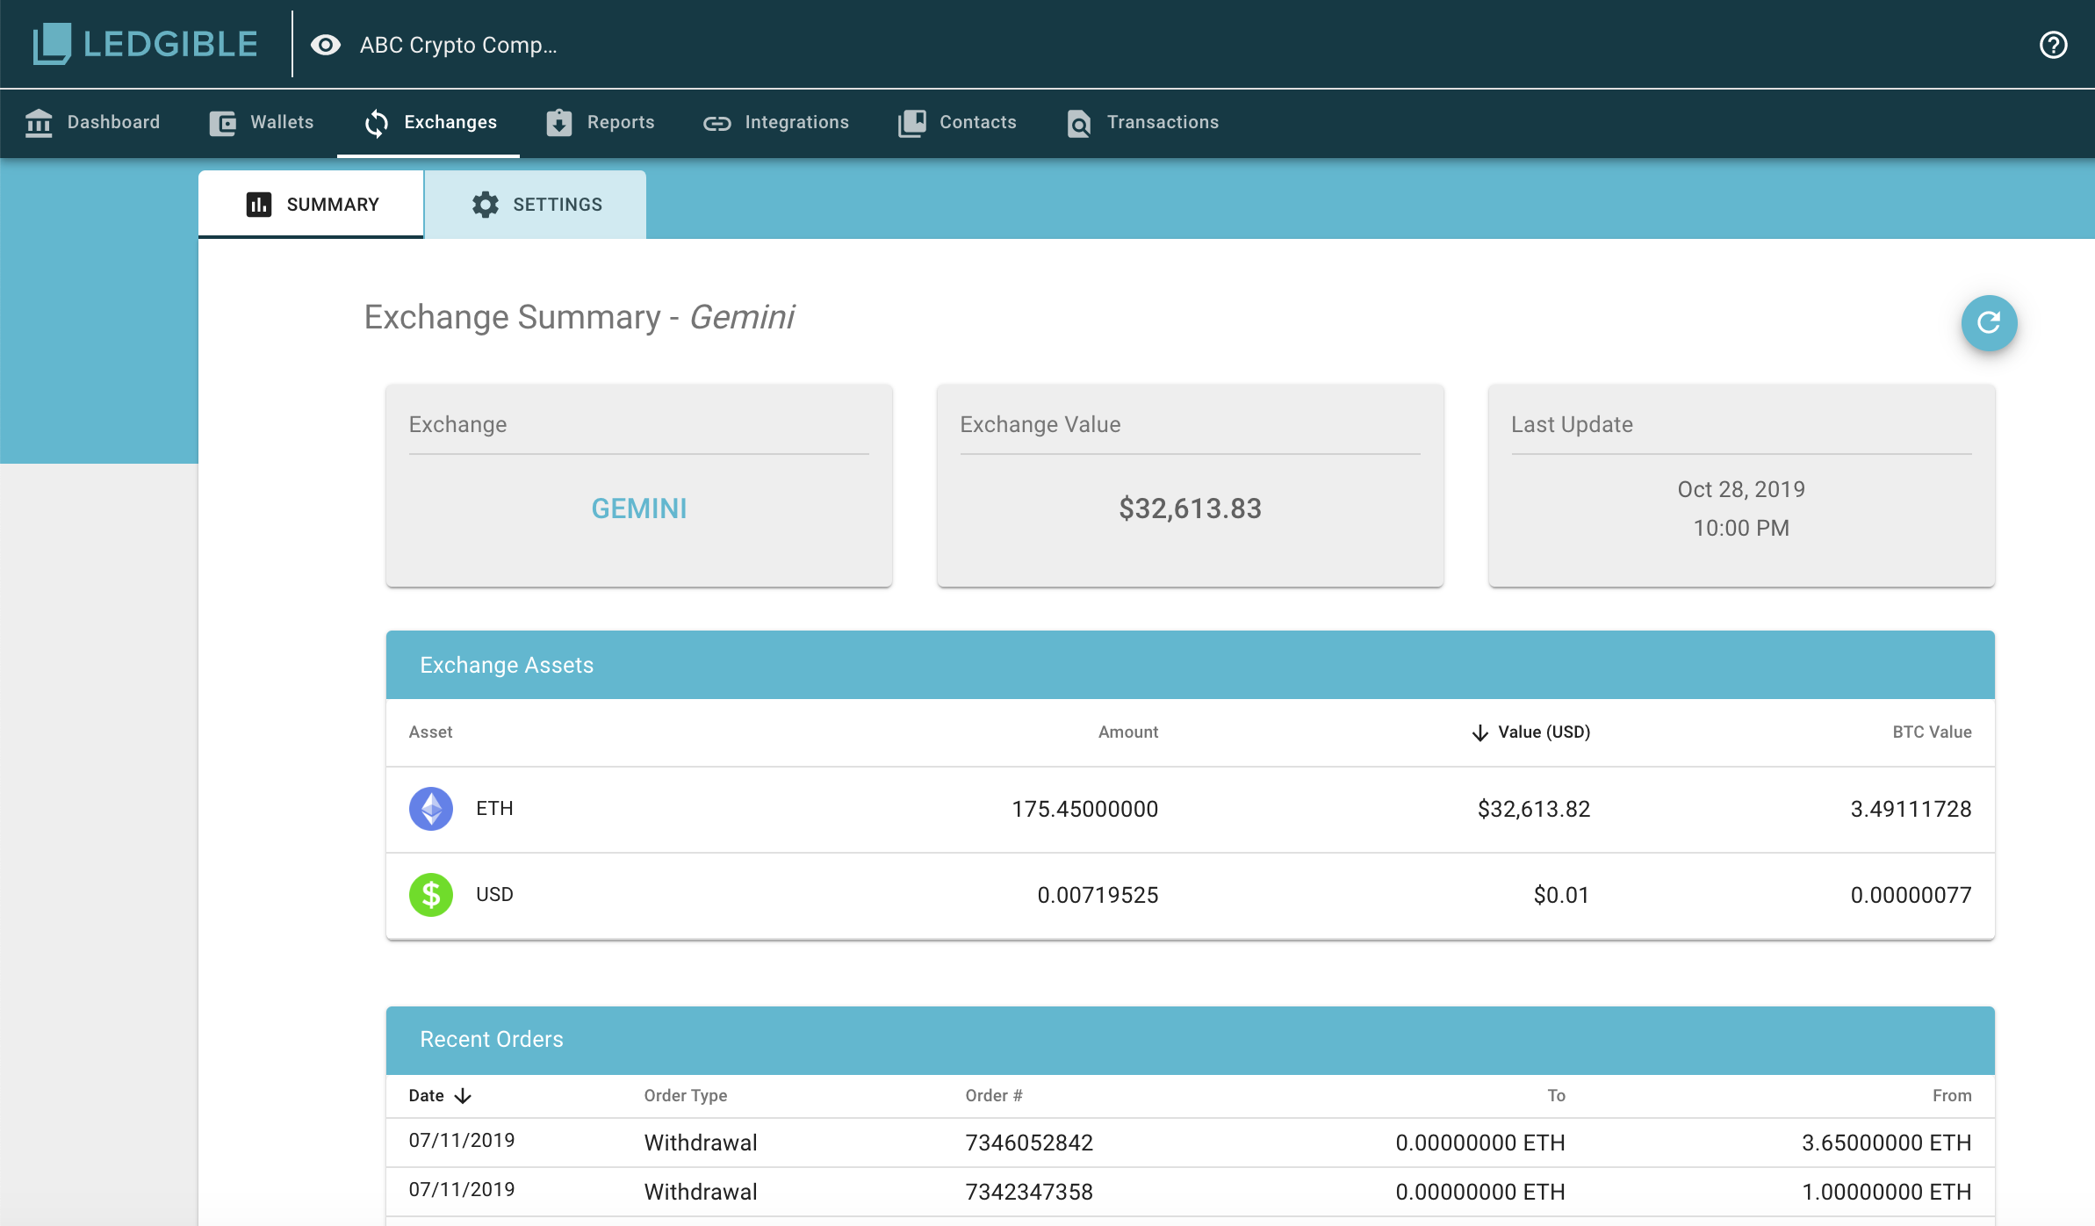Sort orders by Order Type header

point(686,1096)
